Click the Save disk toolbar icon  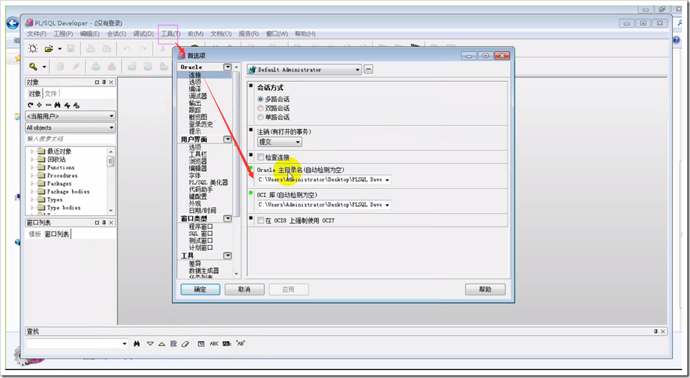(x=71, y=49)
